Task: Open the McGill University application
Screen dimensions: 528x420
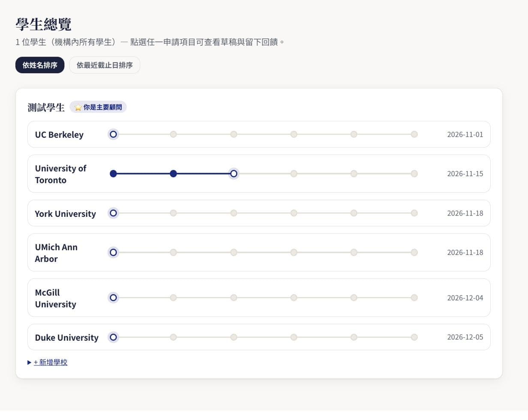Action: point(259,298)
